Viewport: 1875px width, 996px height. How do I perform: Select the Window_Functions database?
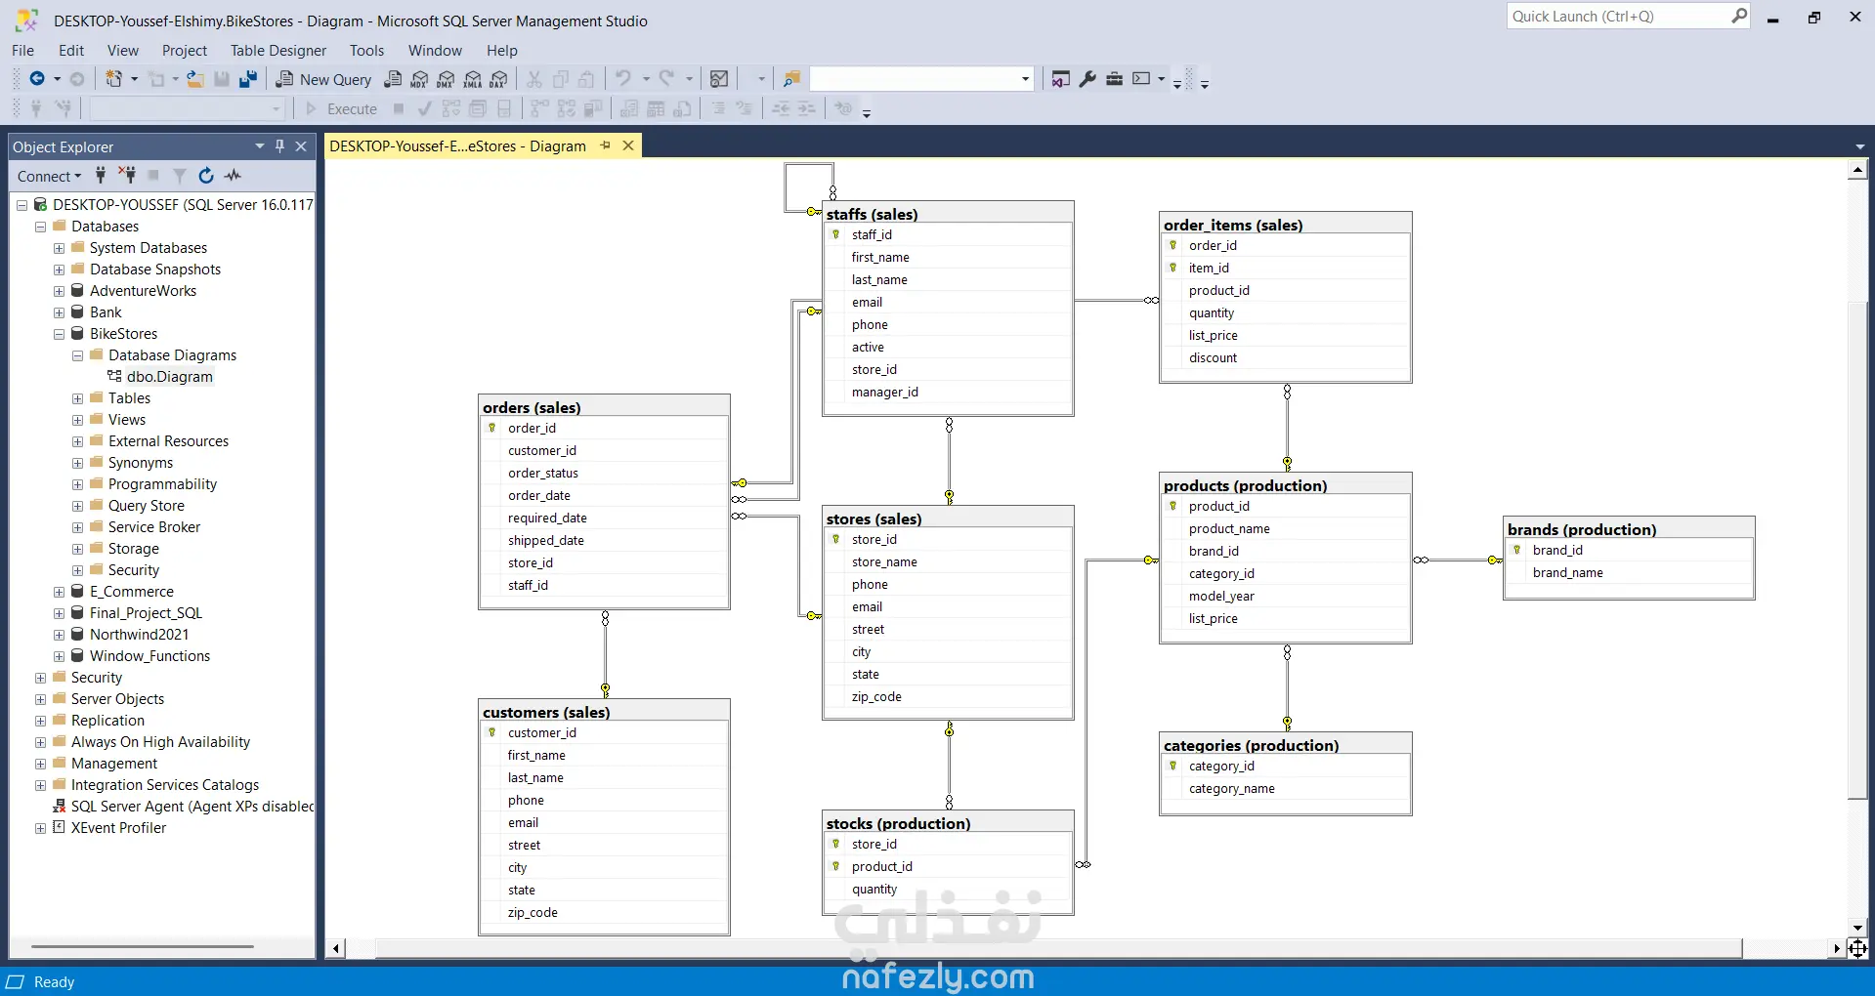(x=149, y=656)
